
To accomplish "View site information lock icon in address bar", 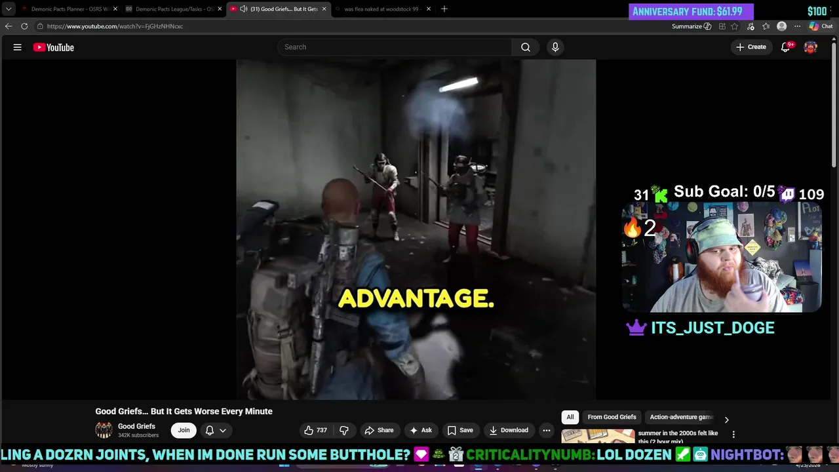I will click(x=40, y=26).
